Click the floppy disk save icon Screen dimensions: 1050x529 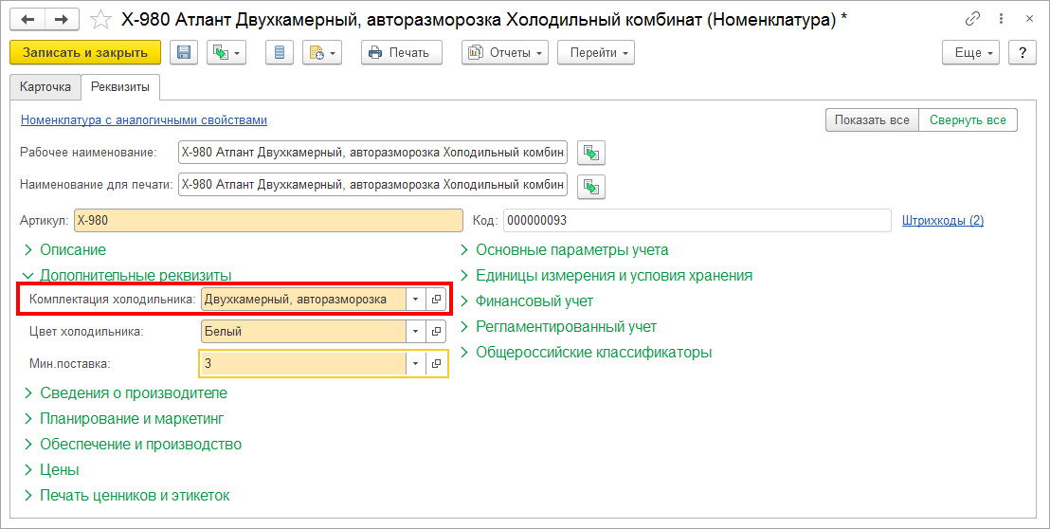[184, 53]
